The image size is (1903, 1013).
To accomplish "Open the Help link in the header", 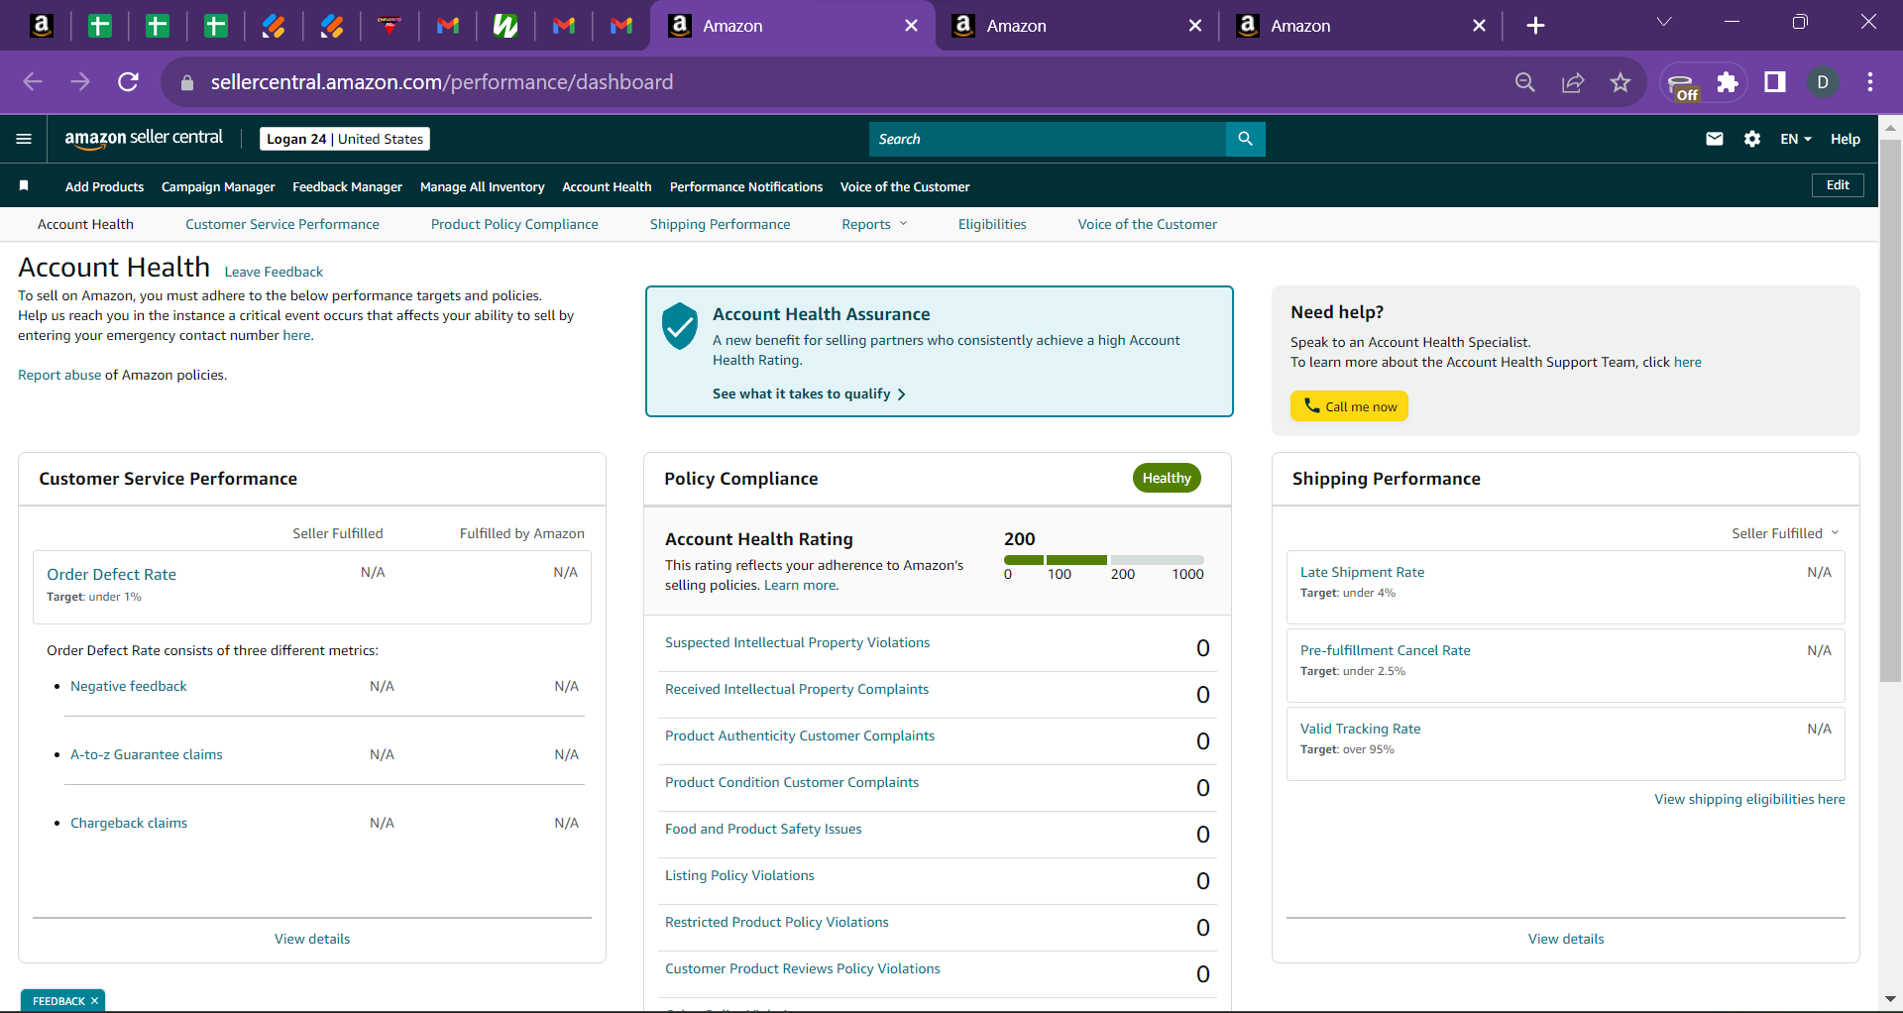I will pyautogui.click(x=1846, y=139).
